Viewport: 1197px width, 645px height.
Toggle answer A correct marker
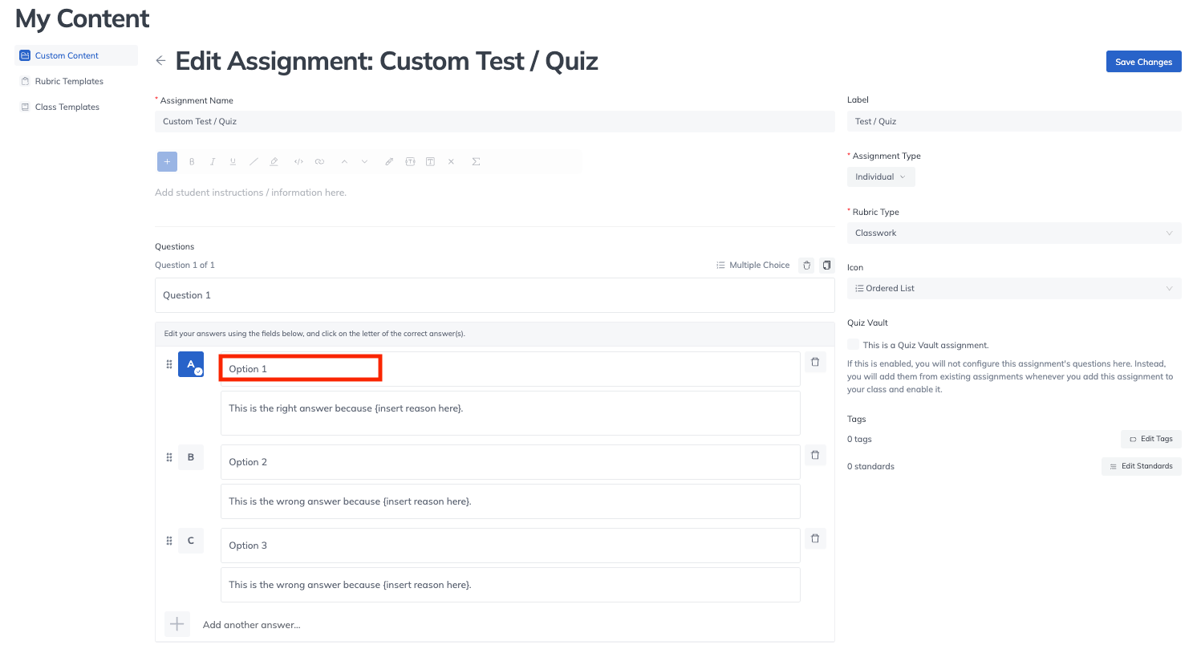191,364
